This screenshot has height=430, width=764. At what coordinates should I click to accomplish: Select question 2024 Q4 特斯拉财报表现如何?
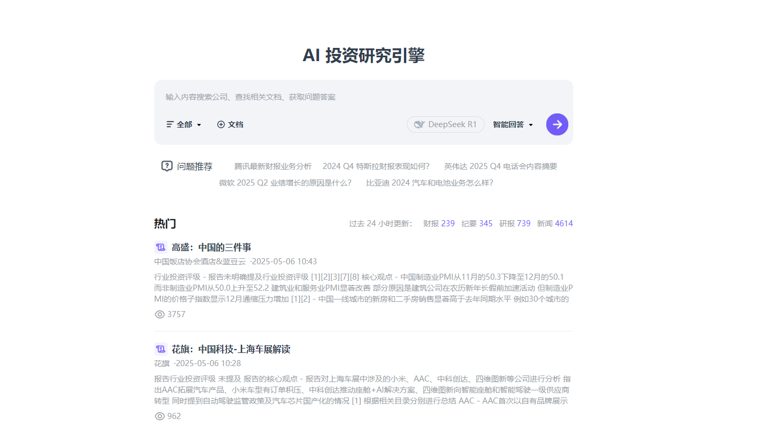click(376, 166)
